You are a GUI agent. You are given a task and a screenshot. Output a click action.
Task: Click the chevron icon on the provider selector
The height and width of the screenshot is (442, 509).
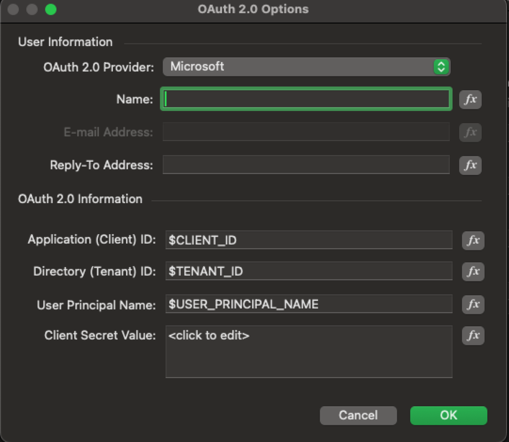441,67
